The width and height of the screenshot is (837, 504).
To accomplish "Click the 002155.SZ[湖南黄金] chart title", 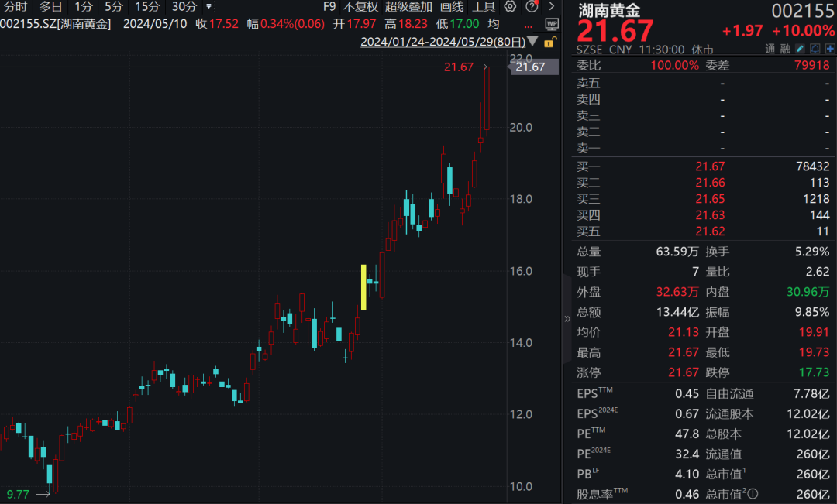I will pos(56,24).
